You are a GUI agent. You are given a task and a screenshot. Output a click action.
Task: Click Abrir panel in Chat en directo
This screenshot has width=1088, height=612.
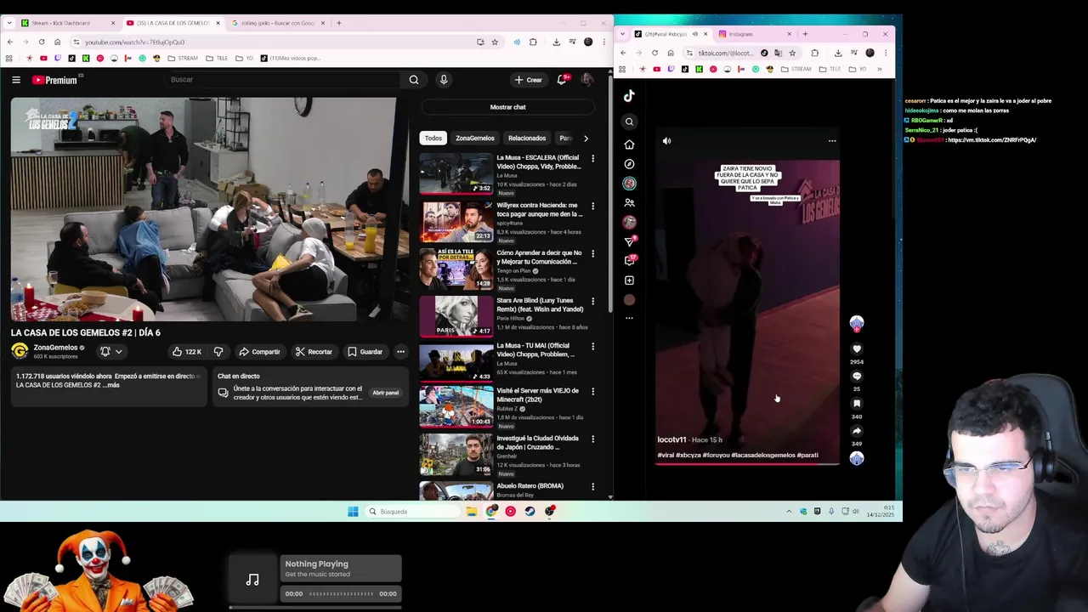385,393
